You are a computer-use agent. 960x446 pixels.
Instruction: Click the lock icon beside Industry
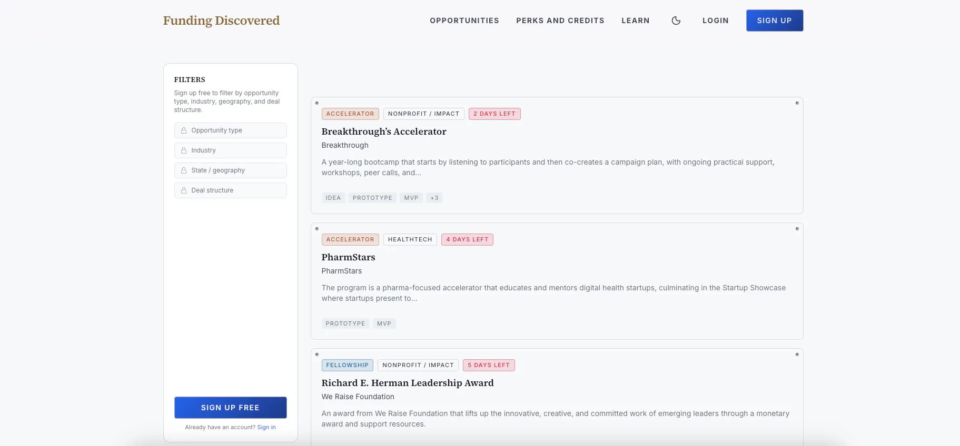(184, 150)
